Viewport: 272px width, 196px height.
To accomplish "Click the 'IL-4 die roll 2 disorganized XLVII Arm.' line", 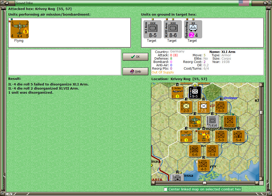I will 44,88.
